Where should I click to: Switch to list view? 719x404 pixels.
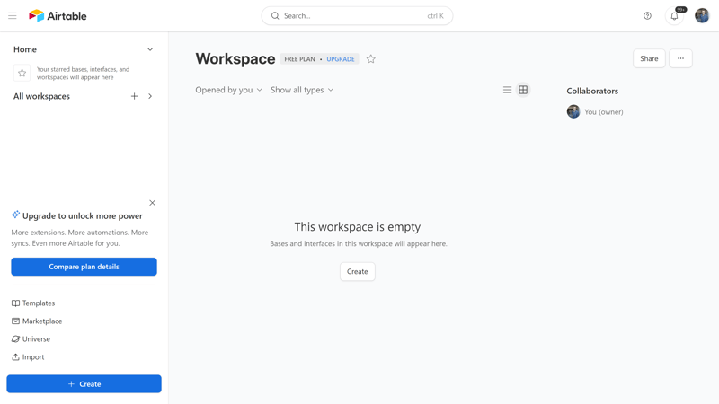click(507, 90)
